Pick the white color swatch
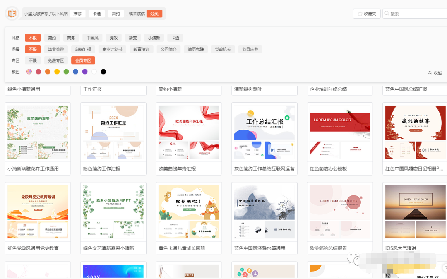 (94, 72)
